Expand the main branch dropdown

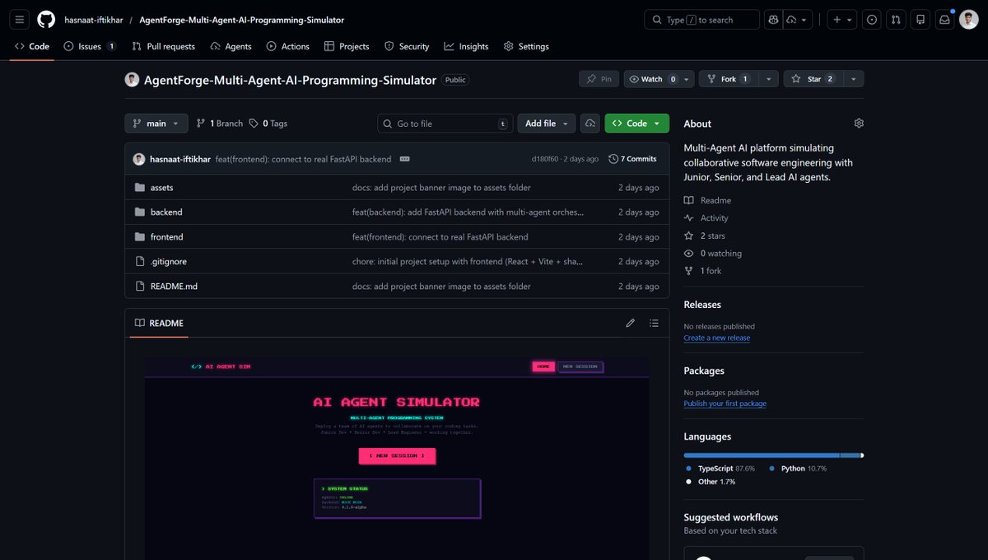pos(156,124)
